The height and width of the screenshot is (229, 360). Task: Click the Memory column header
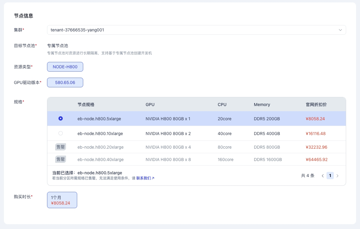(x=262, y=105)
